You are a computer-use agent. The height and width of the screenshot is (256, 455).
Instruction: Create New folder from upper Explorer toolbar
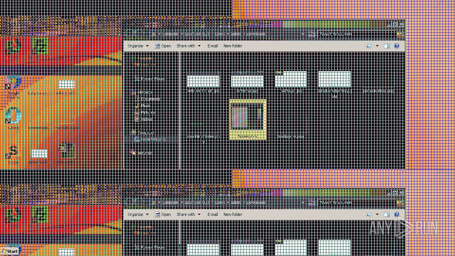coord(233,46)
